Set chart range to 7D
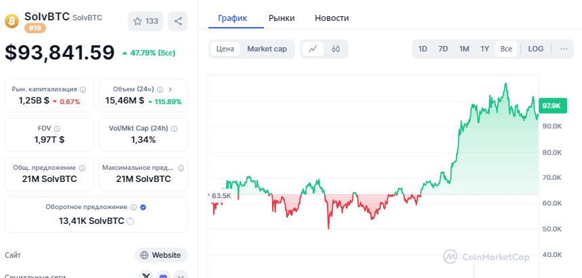The height and width of the screenshot is (278, 582). pos(443,49)
